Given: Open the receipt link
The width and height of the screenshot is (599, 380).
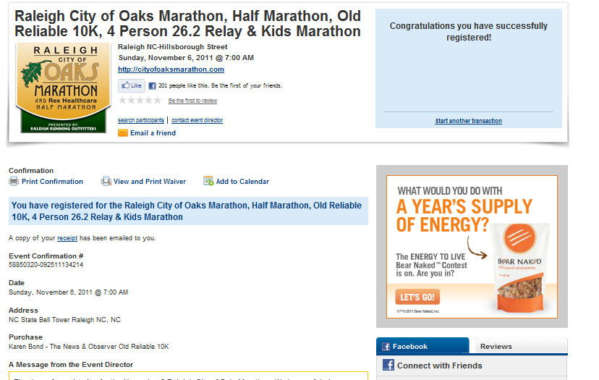Looking at the screenshot, I should 67,238.
